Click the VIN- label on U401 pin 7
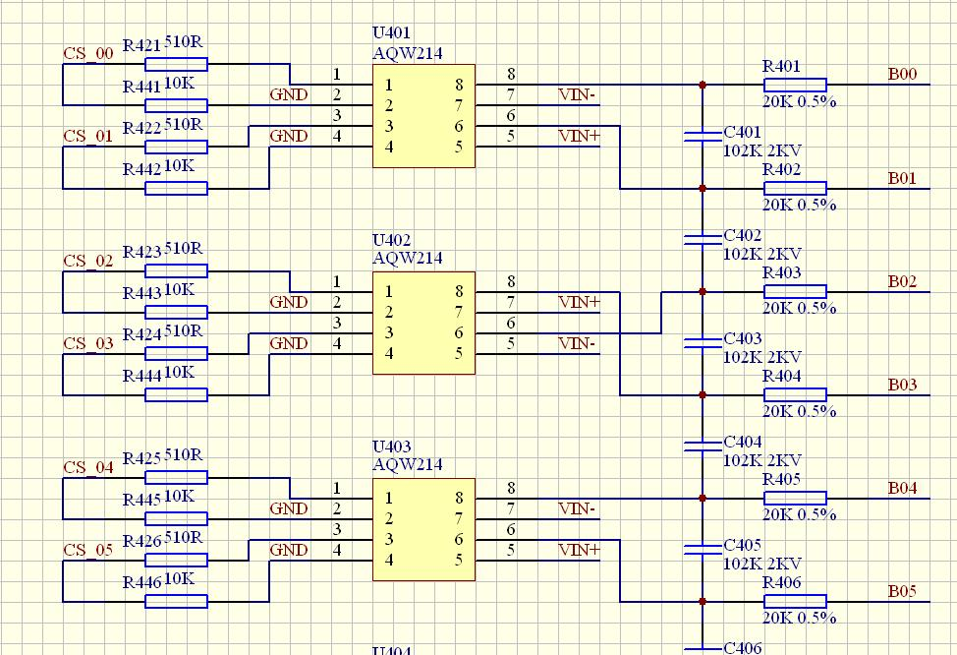Screen dimensions: 957x655 [577, 95]
